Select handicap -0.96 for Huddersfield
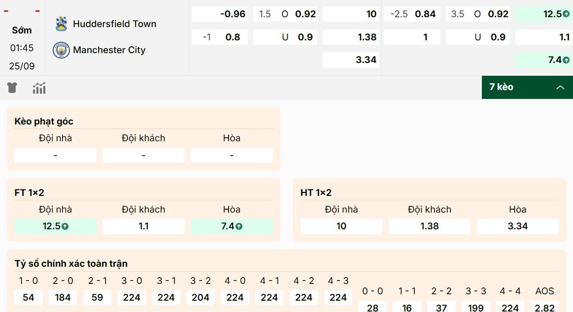Viewport: 573px width, 312px height. pyautogui.click(x=219, y=14)
